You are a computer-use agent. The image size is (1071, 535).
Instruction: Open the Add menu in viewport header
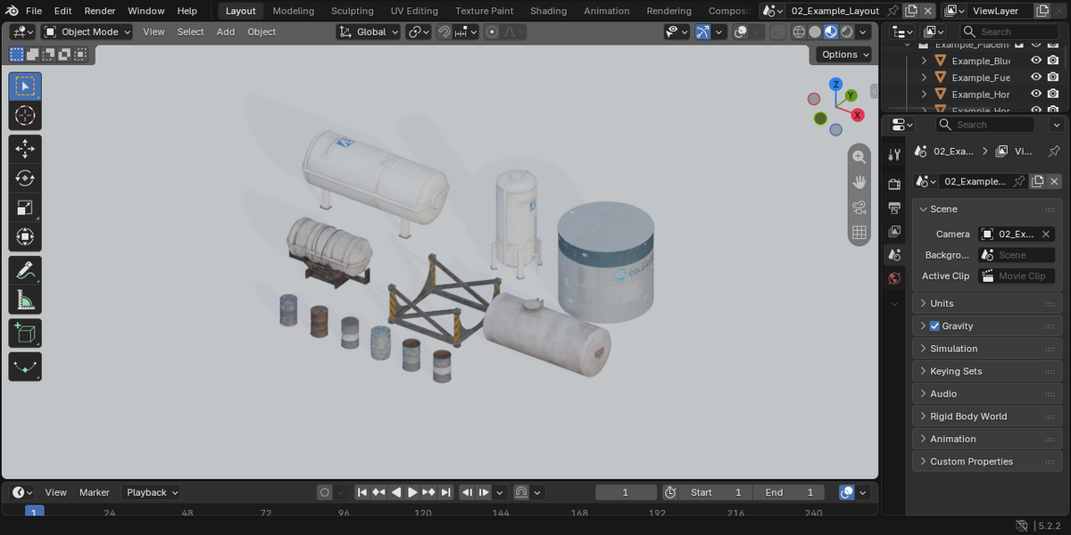226,32
